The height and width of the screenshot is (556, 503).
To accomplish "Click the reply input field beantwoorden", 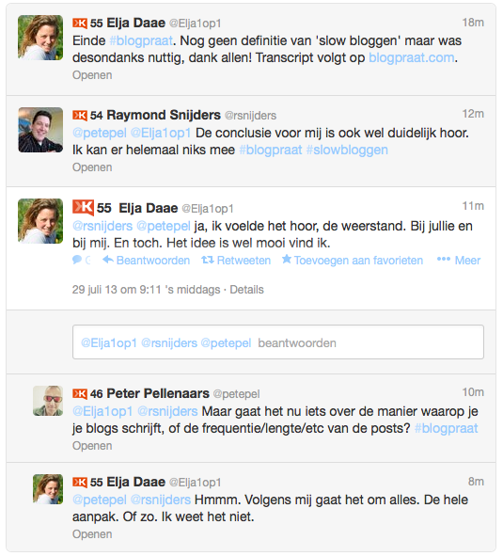I will [x=278, y=342].
